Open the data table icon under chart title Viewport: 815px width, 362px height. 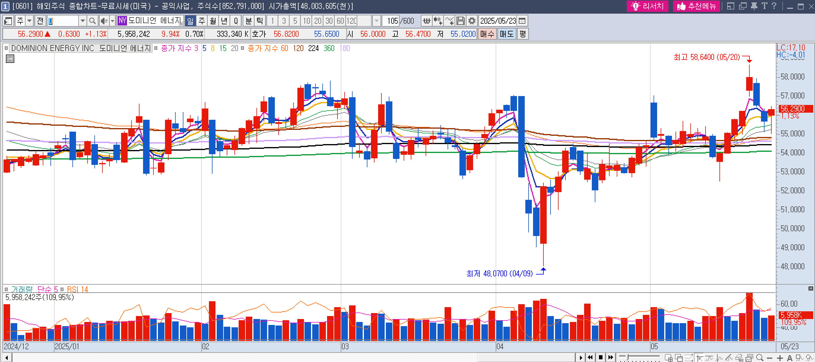point(10,59)
